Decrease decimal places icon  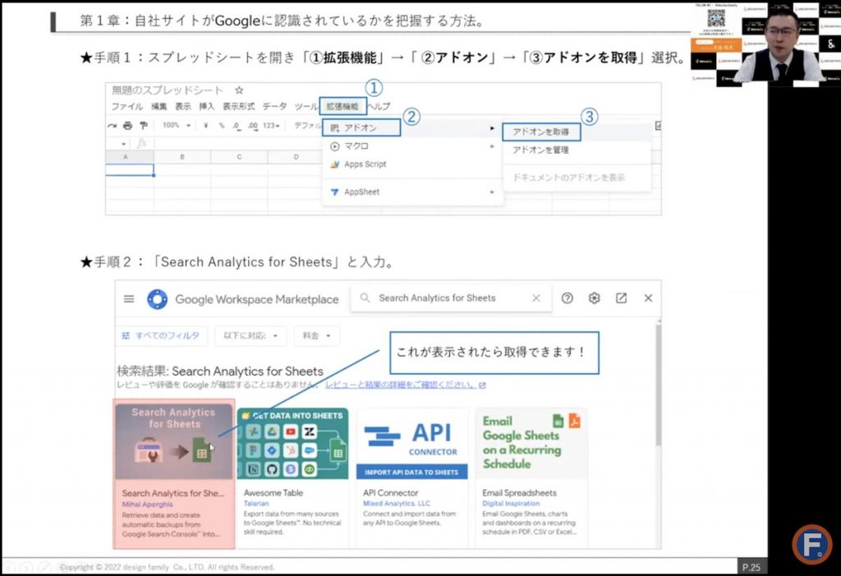(237, 126)
